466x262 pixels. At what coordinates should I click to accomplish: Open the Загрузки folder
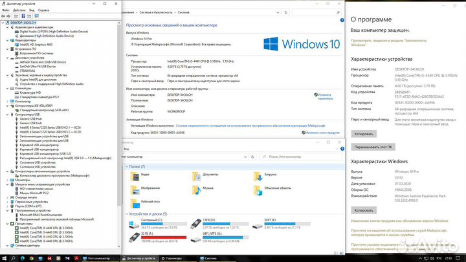[x=258, y=175]
